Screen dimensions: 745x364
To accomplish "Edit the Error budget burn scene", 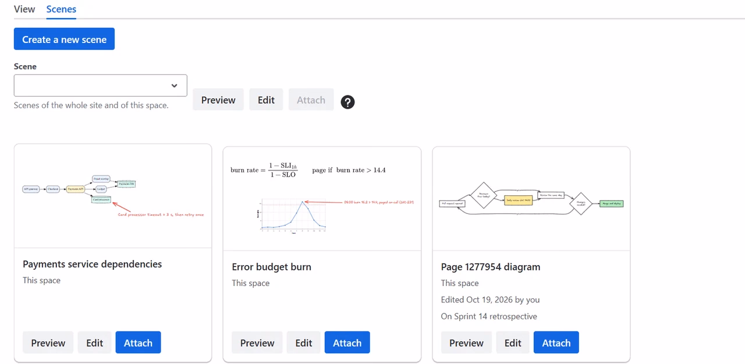I will pyautogui.click(x=304, y=342).
